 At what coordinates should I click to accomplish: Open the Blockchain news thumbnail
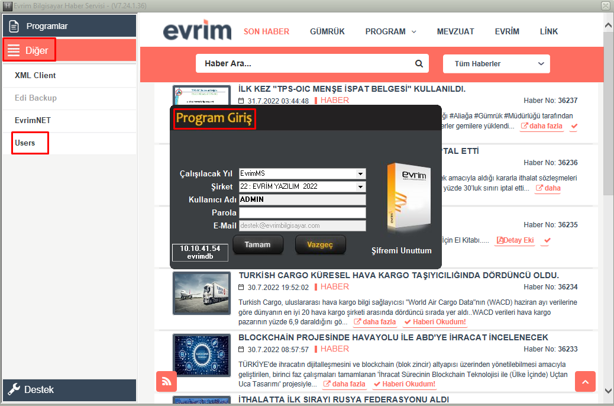tap(202, 356)
